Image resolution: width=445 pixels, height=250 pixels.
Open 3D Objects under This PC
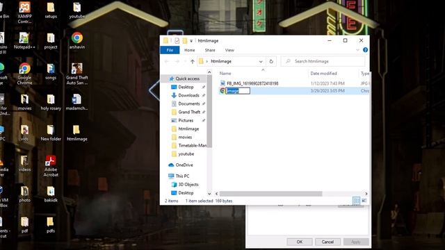188,185
